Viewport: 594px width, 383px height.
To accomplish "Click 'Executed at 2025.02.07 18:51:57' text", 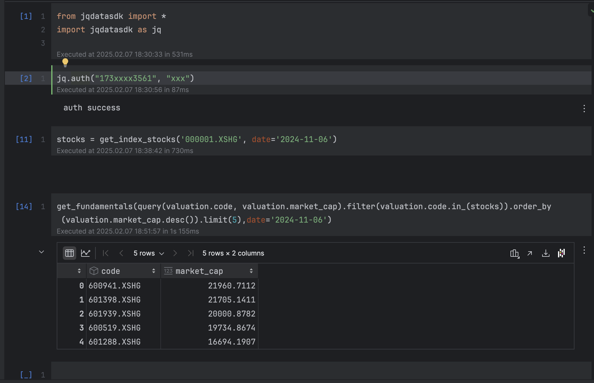I will (109, 231).
